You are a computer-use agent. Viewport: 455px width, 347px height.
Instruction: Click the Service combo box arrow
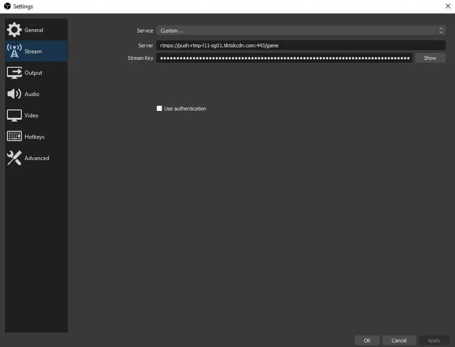441,31
